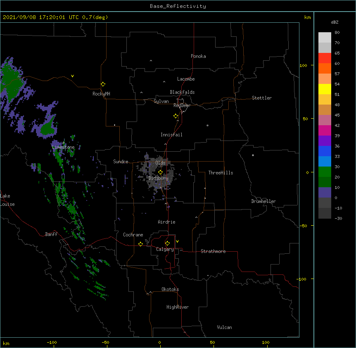Screen dimensions: 356x348
Task: Click the -30 value on dBZ scale
Action: pyautogui.click(x=338, y=218)
